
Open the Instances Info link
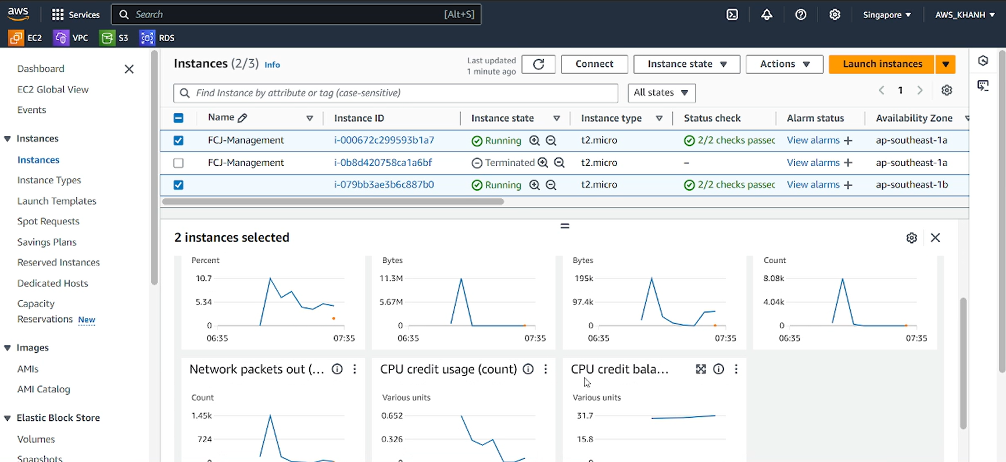pos(272,65)
